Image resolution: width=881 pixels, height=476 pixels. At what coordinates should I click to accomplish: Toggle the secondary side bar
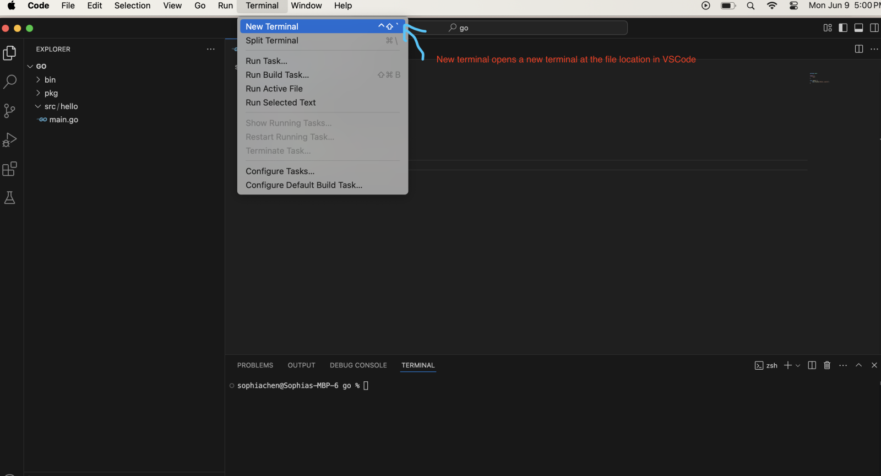tap(874, 28)
